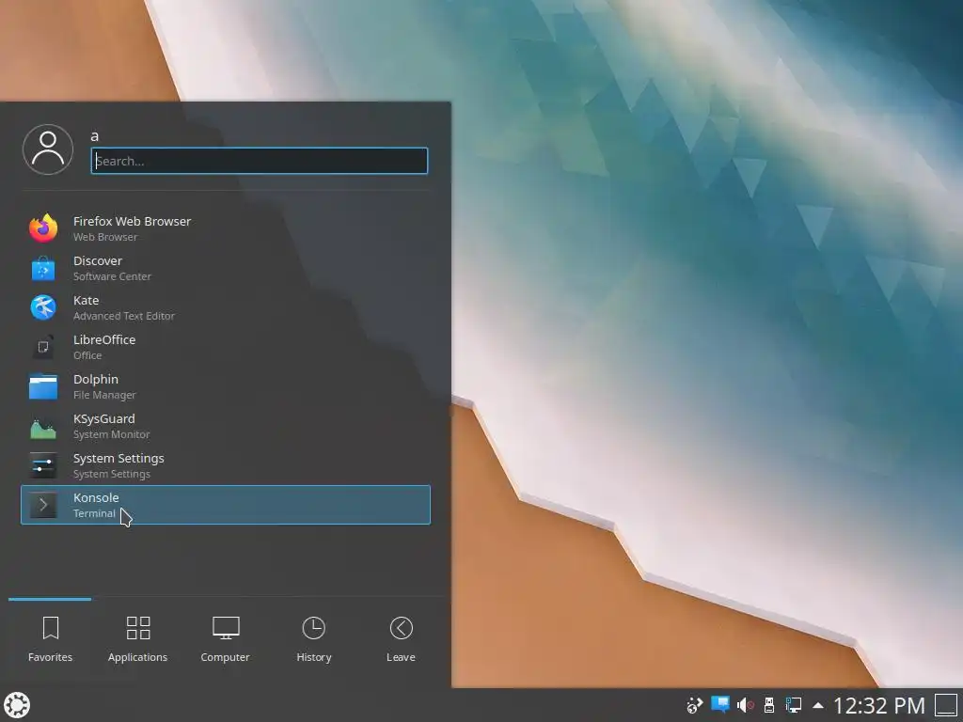Click the user avatar icon
Screen dimensions: 963x722
click(x=48, y=149)
